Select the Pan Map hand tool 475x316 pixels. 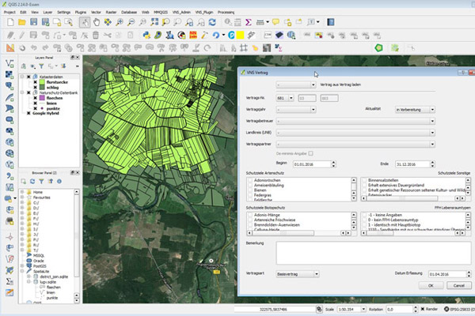(97, 22)
